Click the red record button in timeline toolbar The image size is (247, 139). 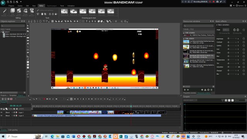[x=44, y=99]
